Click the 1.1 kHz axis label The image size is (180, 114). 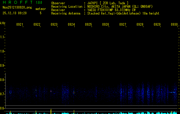[x=3, y=37]
